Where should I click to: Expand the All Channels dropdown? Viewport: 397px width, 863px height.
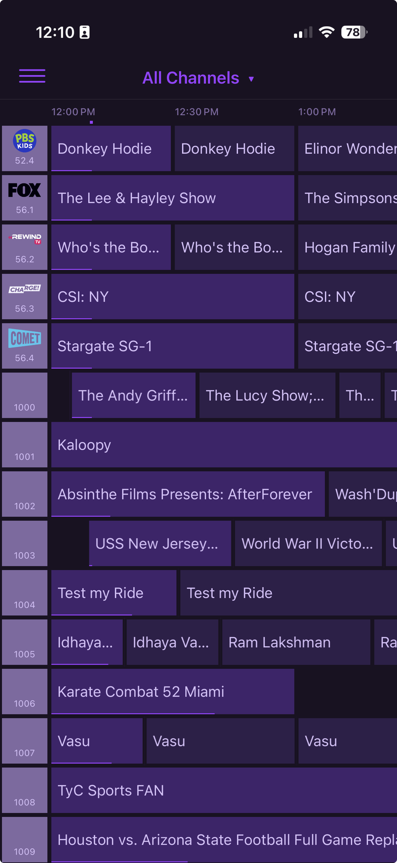coord(198,78)
